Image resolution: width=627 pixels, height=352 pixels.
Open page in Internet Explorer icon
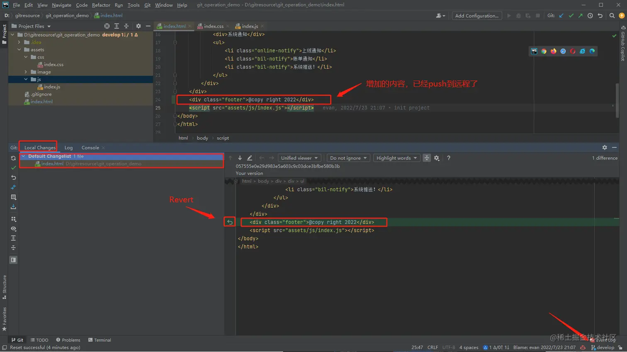(x=583, y=51)
